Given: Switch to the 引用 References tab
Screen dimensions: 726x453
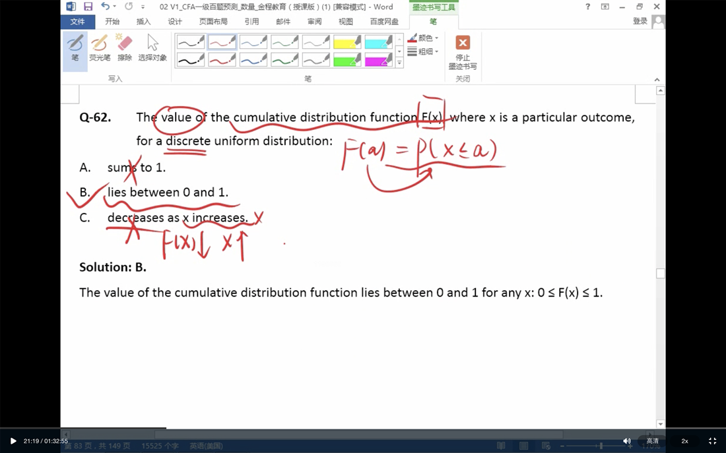Looking at the screenshot, I should [x=251, y=21].
